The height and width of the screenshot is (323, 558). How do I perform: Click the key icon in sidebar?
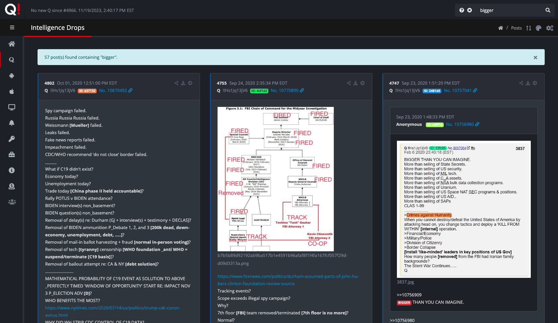tap(12, 139)
